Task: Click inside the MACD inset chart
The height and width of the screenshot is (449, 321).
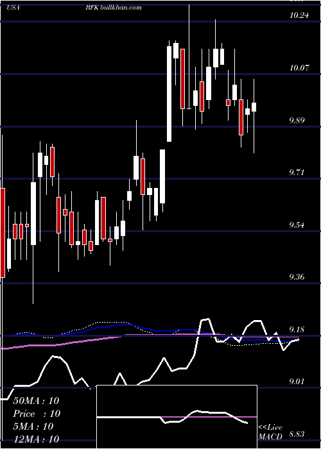Action: coord(177,417)
